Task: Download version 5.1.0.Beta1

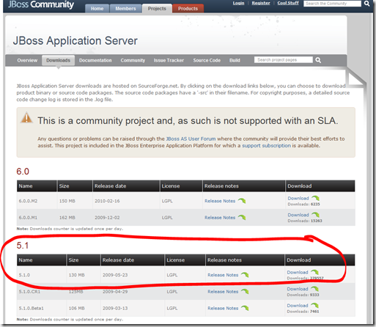Action: click(298, 306)
